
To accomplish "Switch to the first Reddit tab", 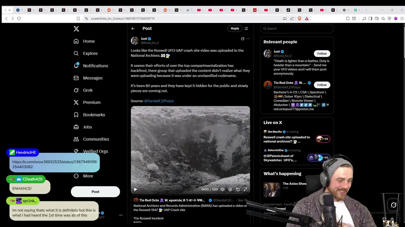I will click(x=109, y=10).
